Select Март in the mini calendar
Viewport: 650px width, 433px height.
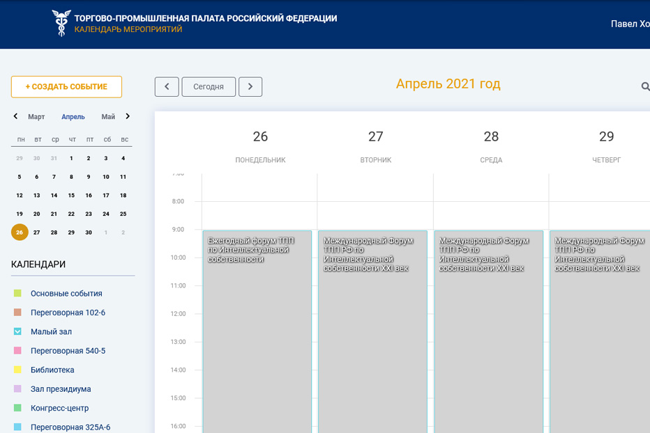tap(36, 117)
